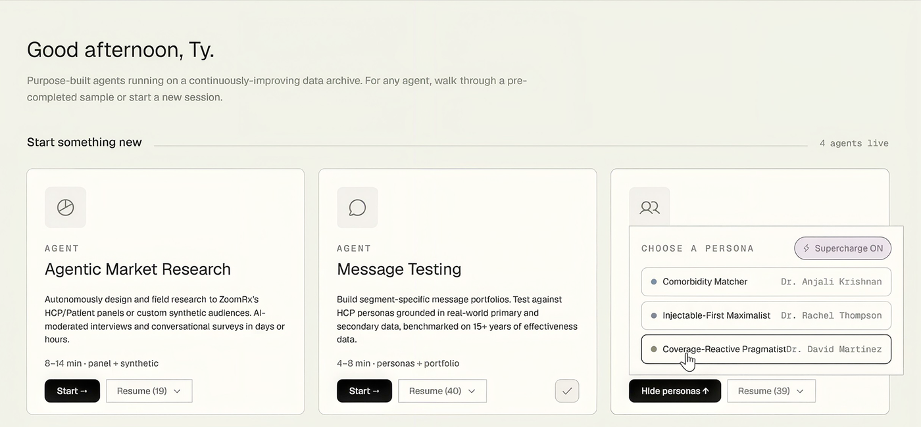
Task: Start the Message Testing agent
Action: [364, 391]
